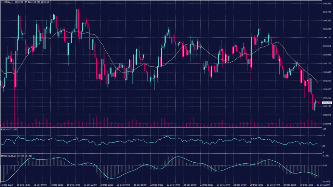Click the 104.590 price scale label
The height and width of the screenshot is (187, 333).
pyautogui.click(x=327, y=4)
